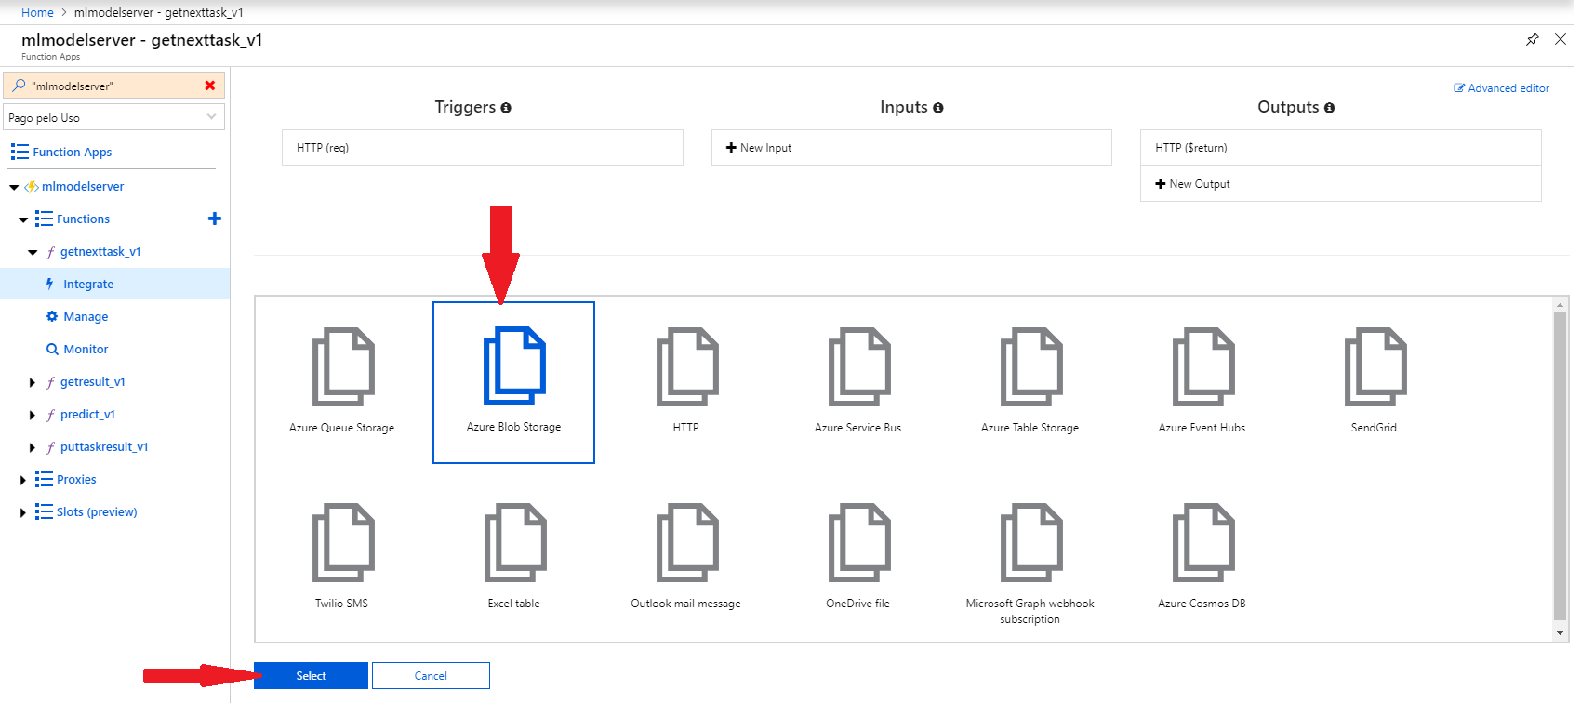The height and width of the screenshot is (703, 1581).
Task: Click the mlmodelserver function app icon
Action: point(32,186)
